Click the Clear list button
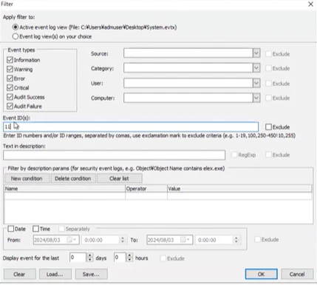This screenshot has width=317, height=285. tap(120, 178)
